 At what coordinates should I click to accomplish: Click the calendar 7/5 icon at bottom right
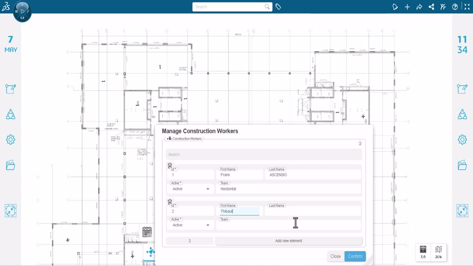pos(423,252)
